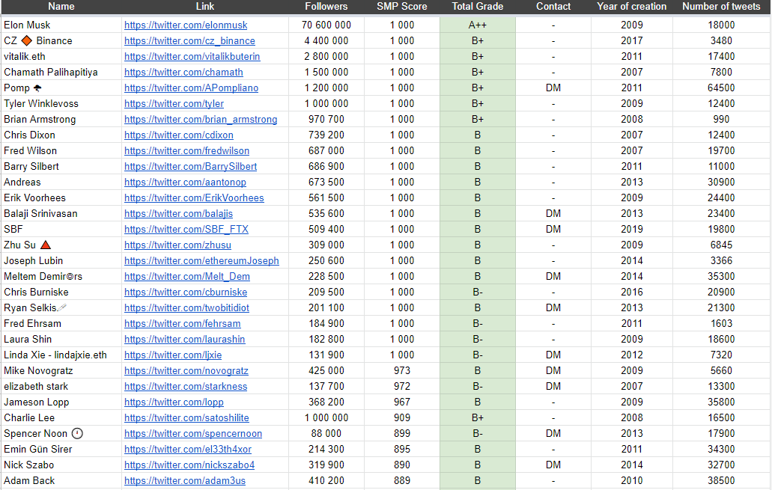Follow the zhusu Twitter link
Image resolution: width=772 pixels, height=490 pixels.
(177, 245)
